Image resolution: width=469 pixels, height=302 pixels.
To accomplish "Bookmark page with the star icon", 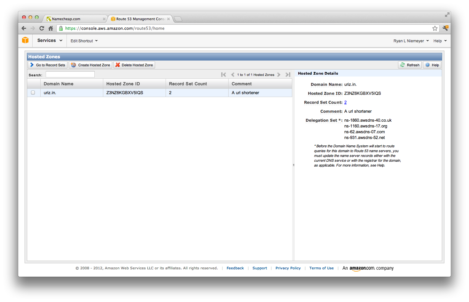I will click(435, 28).
